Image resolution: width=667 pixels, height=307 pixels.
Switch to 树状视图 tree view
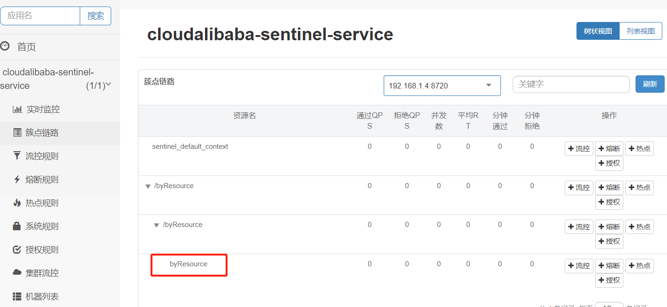(598, 31)
